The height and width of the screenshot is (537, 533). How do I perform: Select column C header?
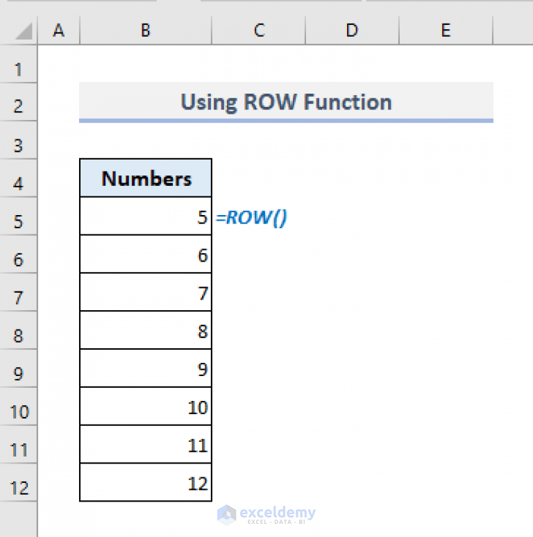[x=259, y=30]
